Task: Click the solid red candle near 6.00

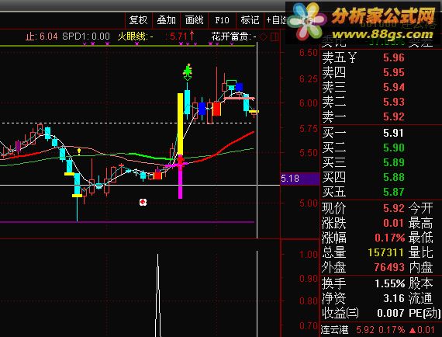Action: click(x=217, y=109)
